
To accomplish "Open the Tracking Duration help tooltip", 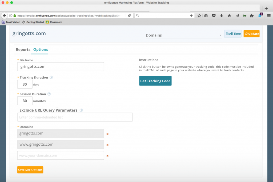I will 51,77.
